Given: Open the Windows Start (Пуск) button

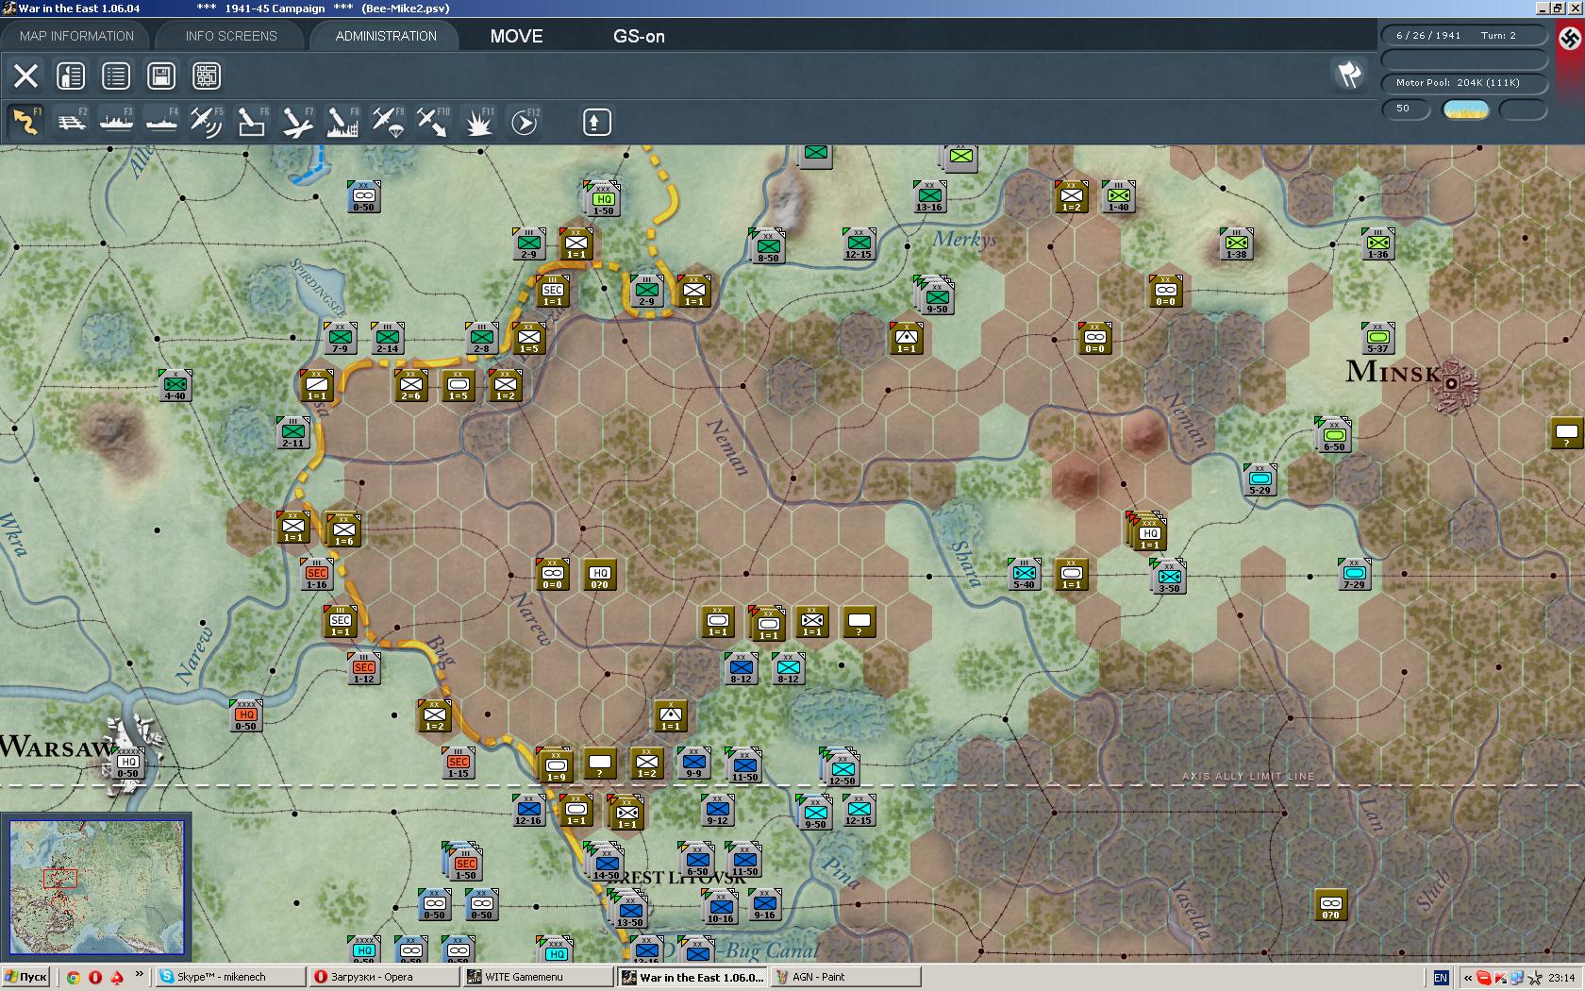Looking at the screenshot, I should (25, 977).
